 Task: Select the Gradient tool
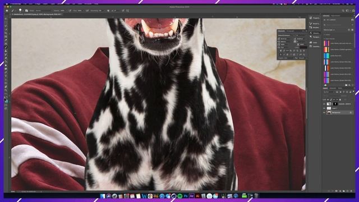(6, 61)
